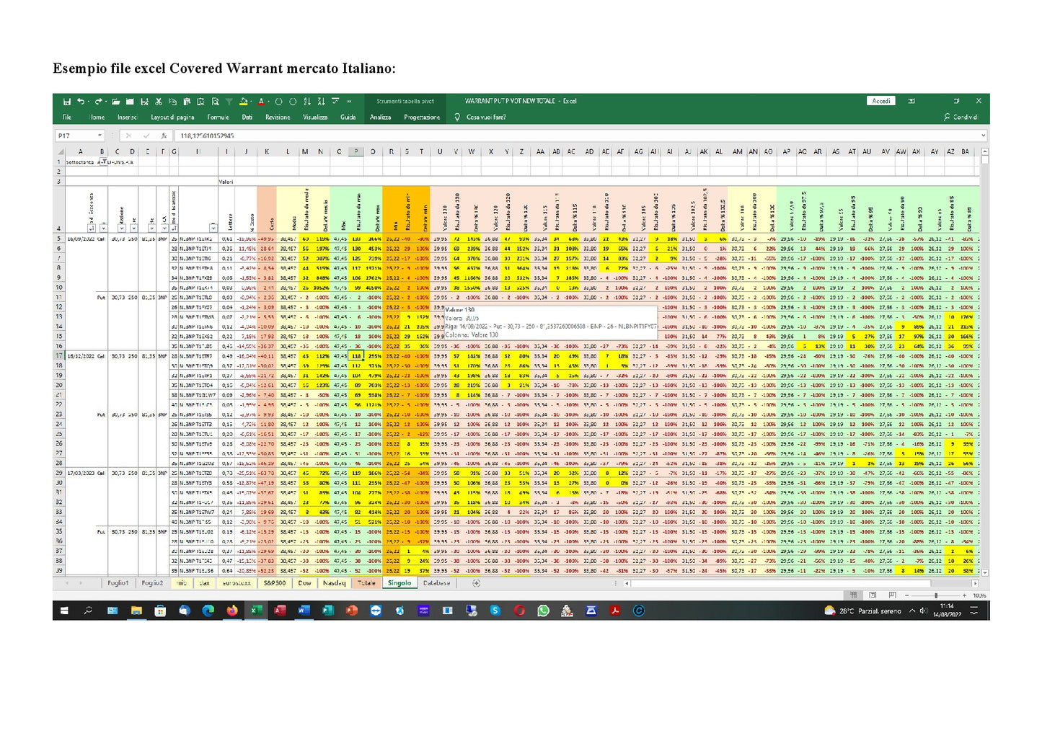The height and width of the screenshot is (736, 1042).
Task: Expand the formula bar chevron
Action: click(983, 136)
